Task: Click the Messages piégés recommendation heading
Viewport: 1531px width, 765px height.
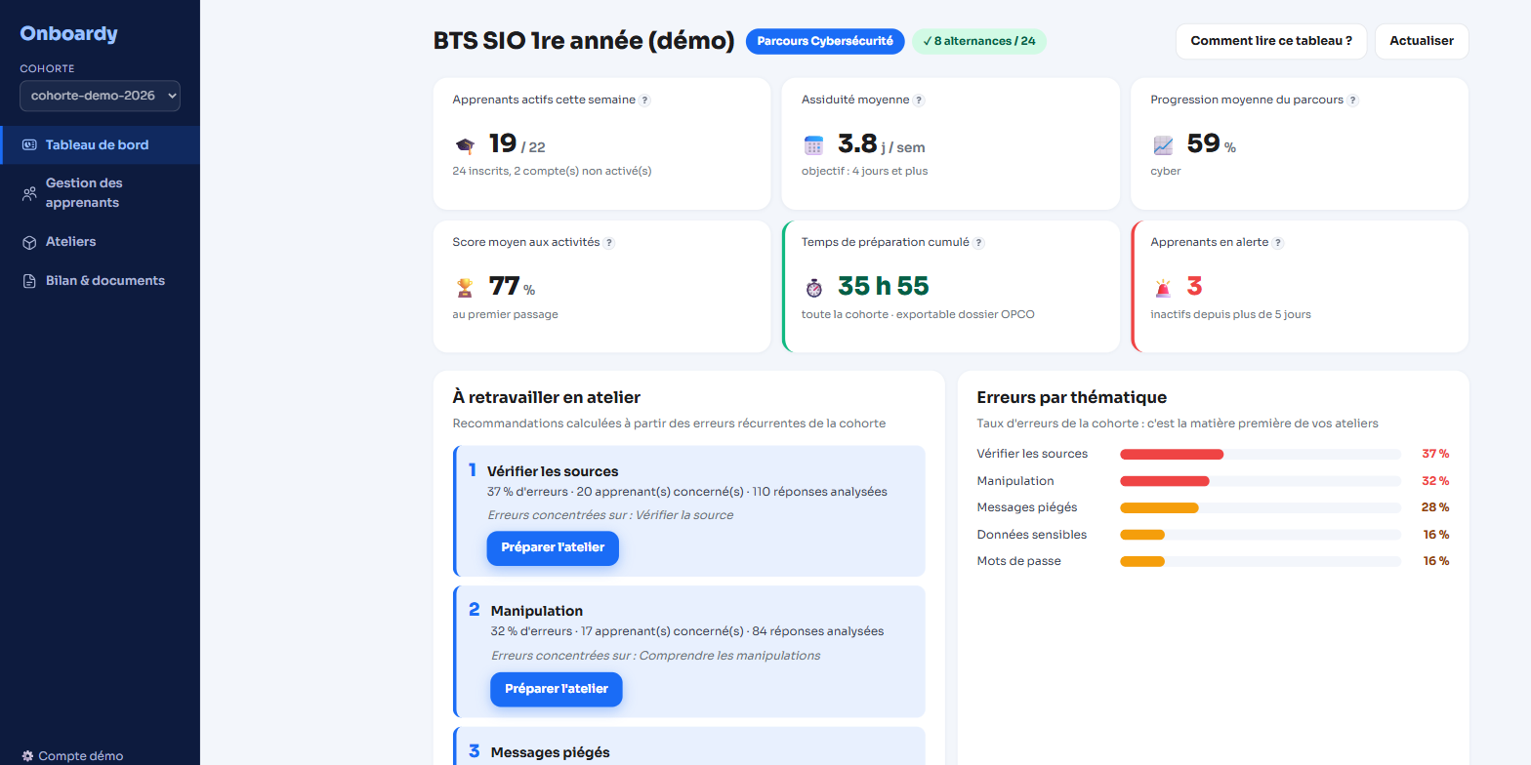Action: 550,752
